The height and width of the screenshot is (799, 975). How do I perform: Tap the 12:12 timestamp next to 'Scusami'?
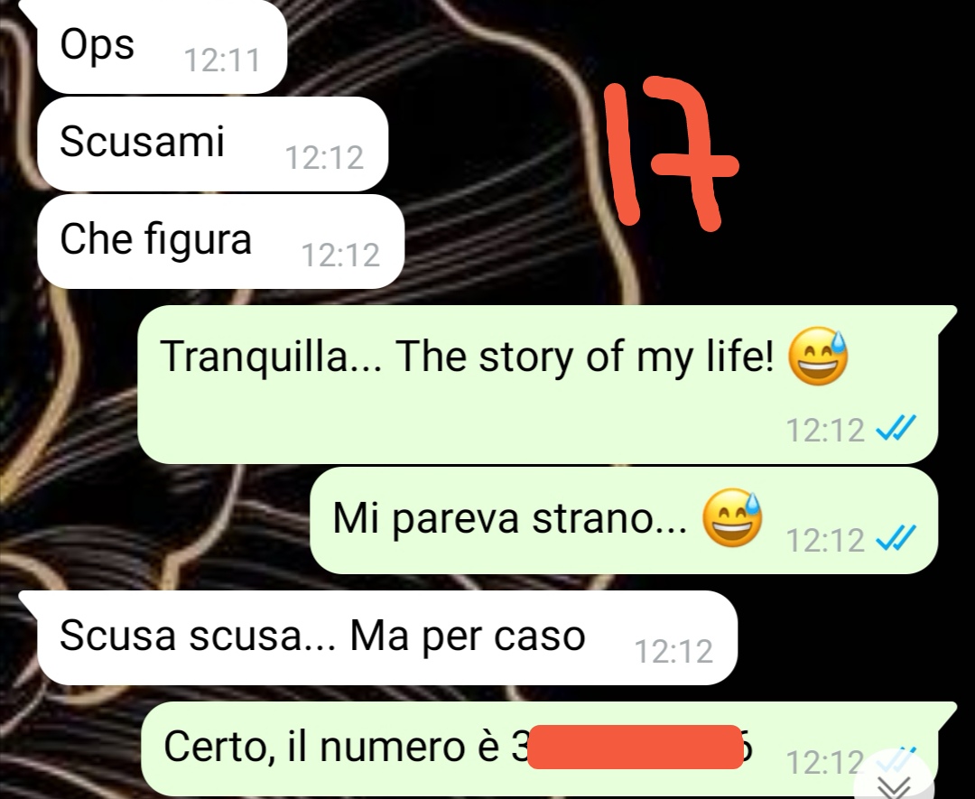click(324, 157)
